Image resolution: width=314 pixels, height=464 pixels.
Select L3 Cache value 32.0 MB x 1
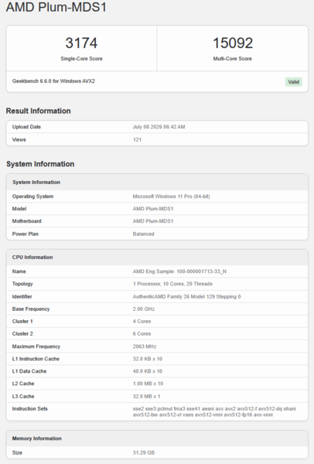click(x=146, y=397)
